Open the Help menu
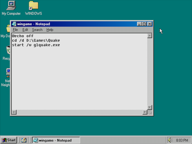 pyautogui.click(x=50, y=30)
